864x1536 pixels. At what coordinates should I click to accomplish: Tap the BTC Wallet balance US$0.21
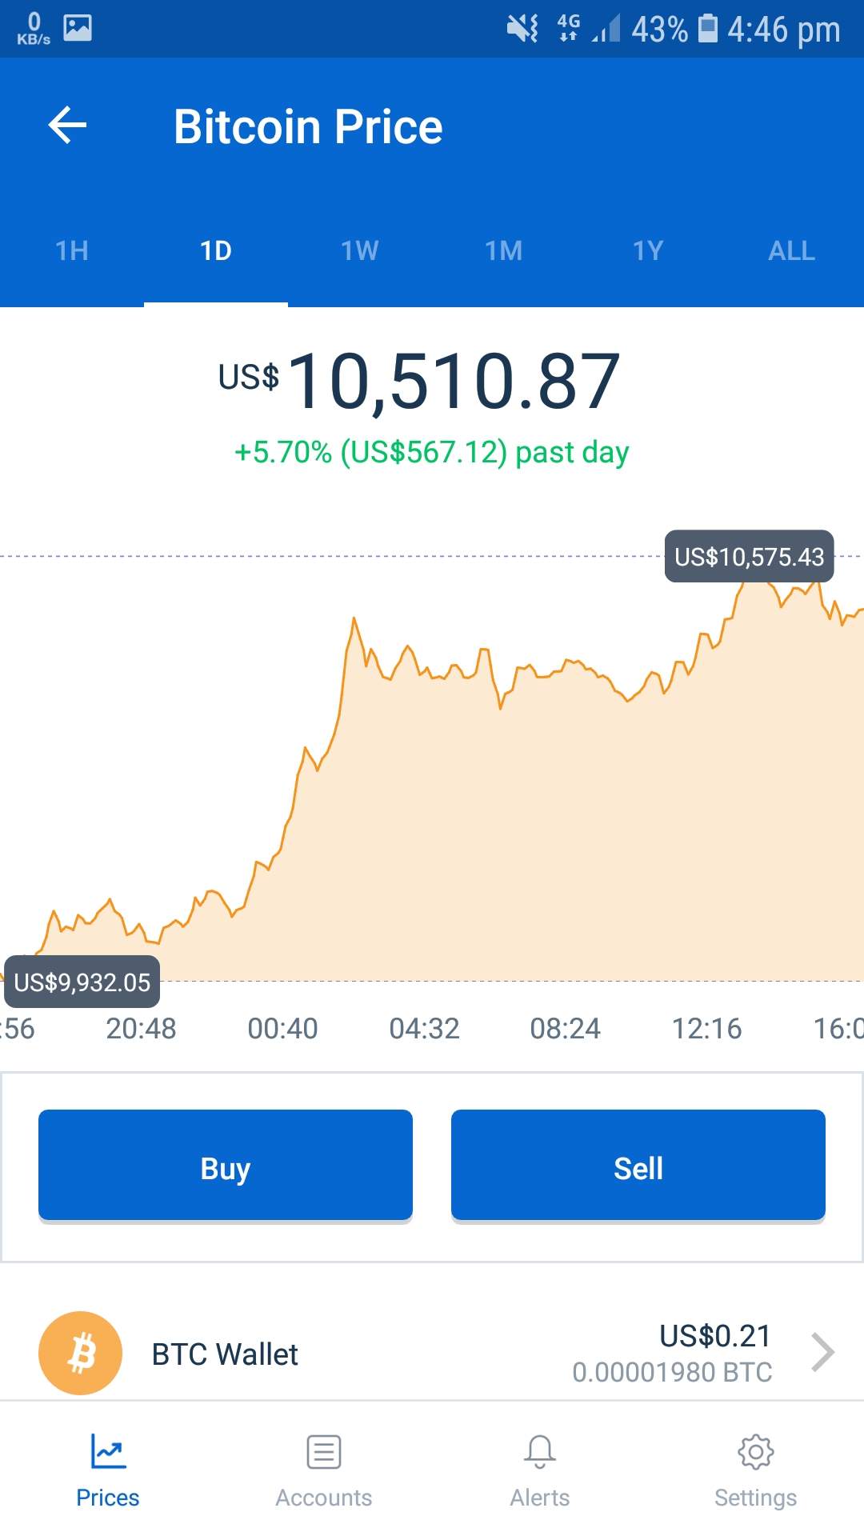[x=714, y=1336]
